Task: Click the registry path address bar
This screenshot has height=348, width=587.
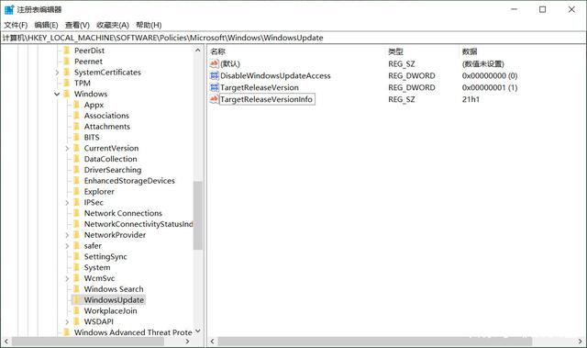Action: 293,38
